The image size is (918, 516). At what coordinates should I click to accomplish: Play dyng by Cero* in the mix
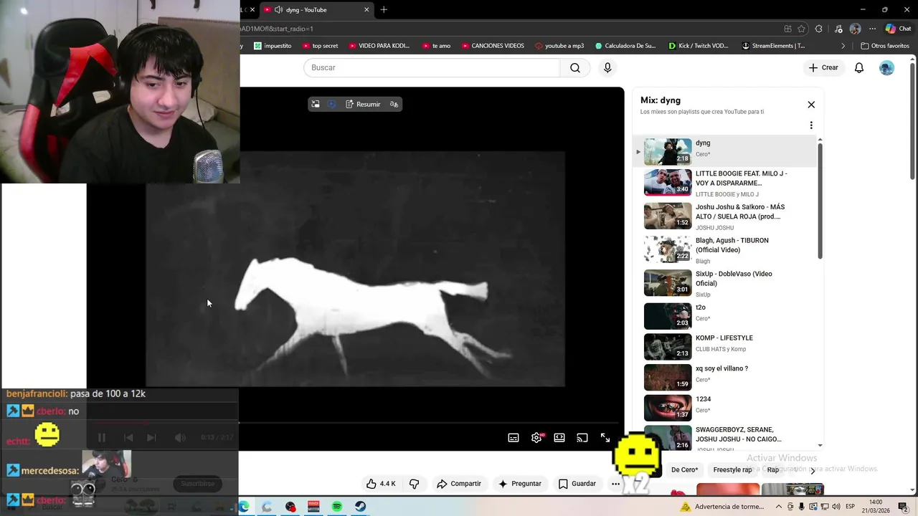click(x=724, y=151)
